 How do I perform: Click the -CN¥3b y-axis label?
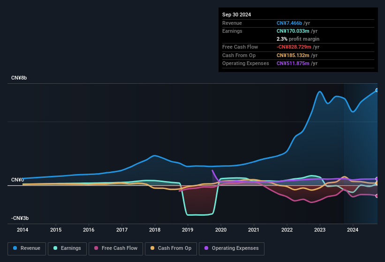tap(20, 218)
